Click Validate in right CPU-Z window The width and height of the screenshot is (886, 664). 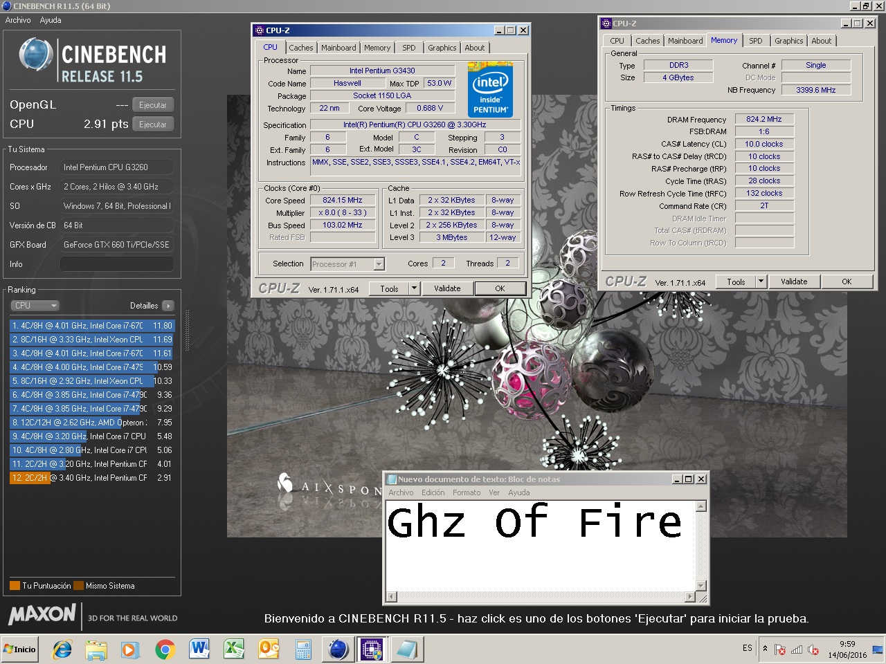pos(794,282)
